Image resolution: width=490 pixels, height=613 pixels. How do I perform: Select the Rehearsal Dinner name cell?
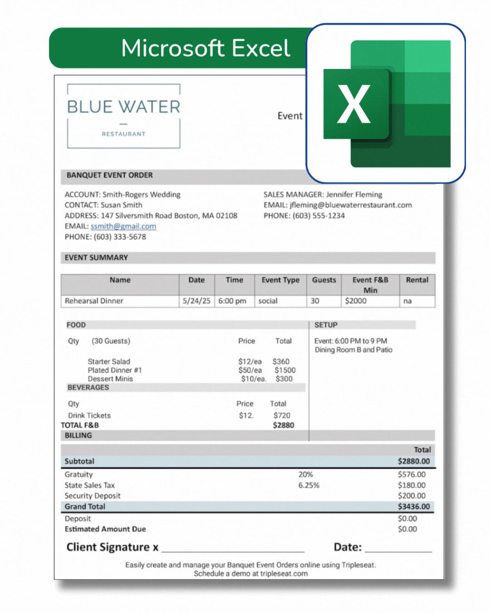click(x=120, y=301)
